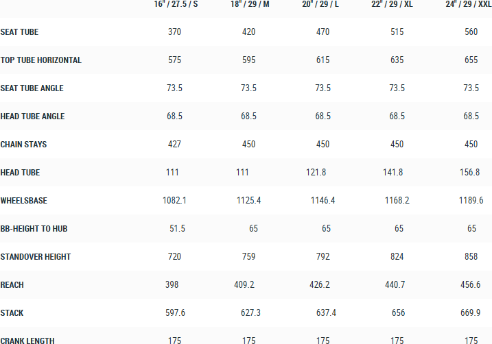Select the HEAD TUBE ANGLE row label
Screen dimensions: 492x344
coord(33,116)
